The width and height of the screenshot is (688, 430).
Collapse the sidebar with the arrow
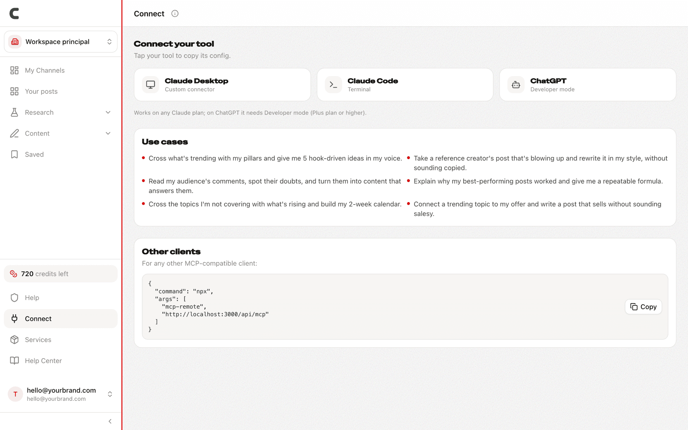pos(110,421)
